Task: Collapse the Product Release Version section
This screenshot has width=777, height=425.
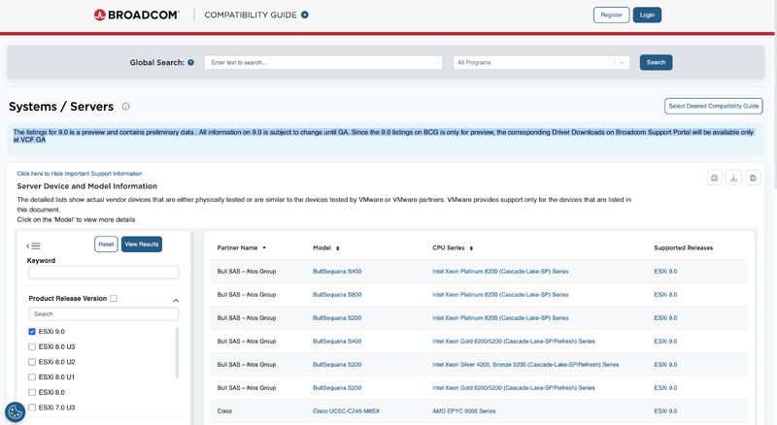Action: 176,300
